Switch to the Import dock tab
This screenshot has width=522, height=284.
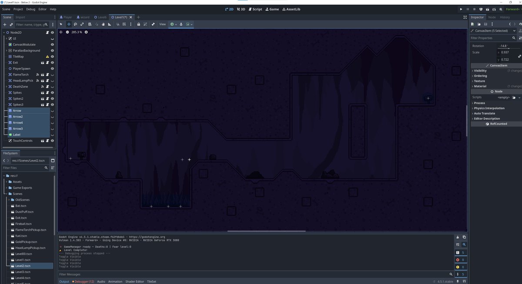tap(20, 17)
